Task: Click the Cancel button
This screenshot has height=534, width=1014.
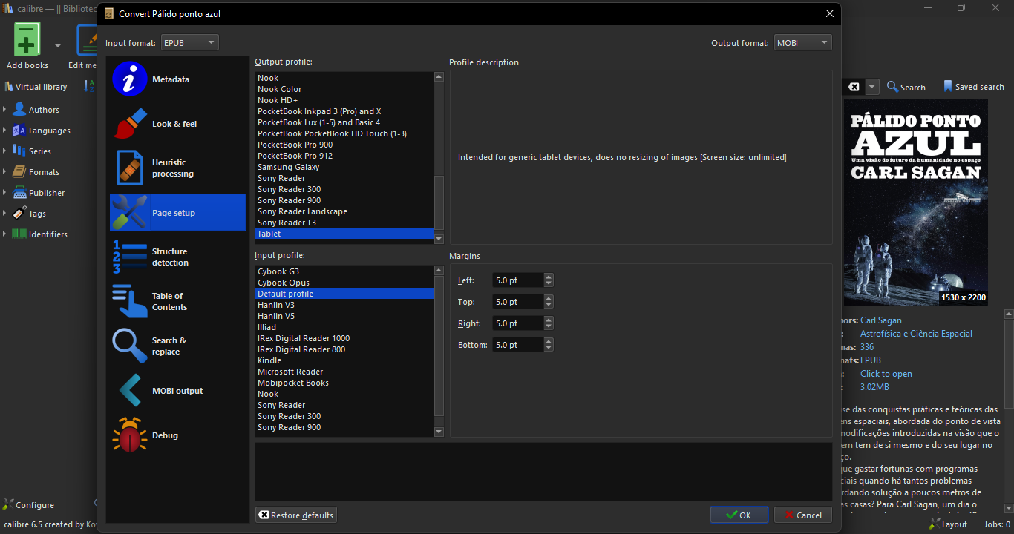Action: coord(803,515)
